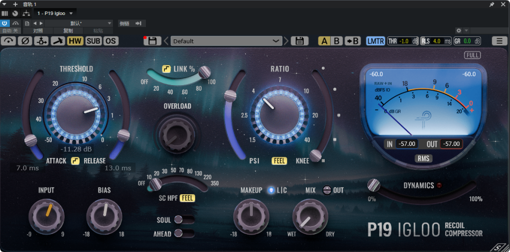The image size is (510, 252).
Task: Toggle the SUB button
Action: pyautogui.click(x=94, y=41)
